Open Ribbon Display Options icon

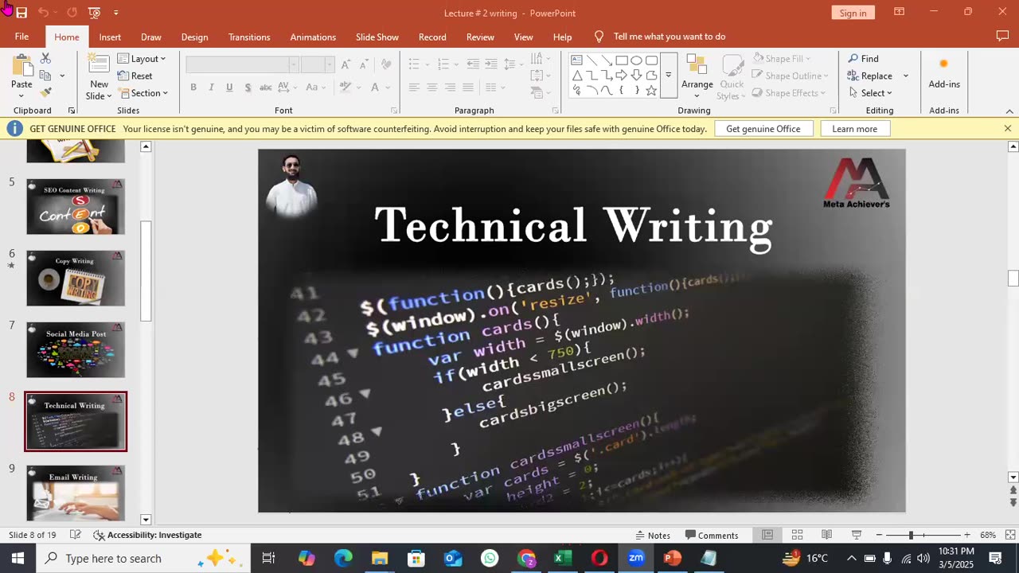[899, 12]
